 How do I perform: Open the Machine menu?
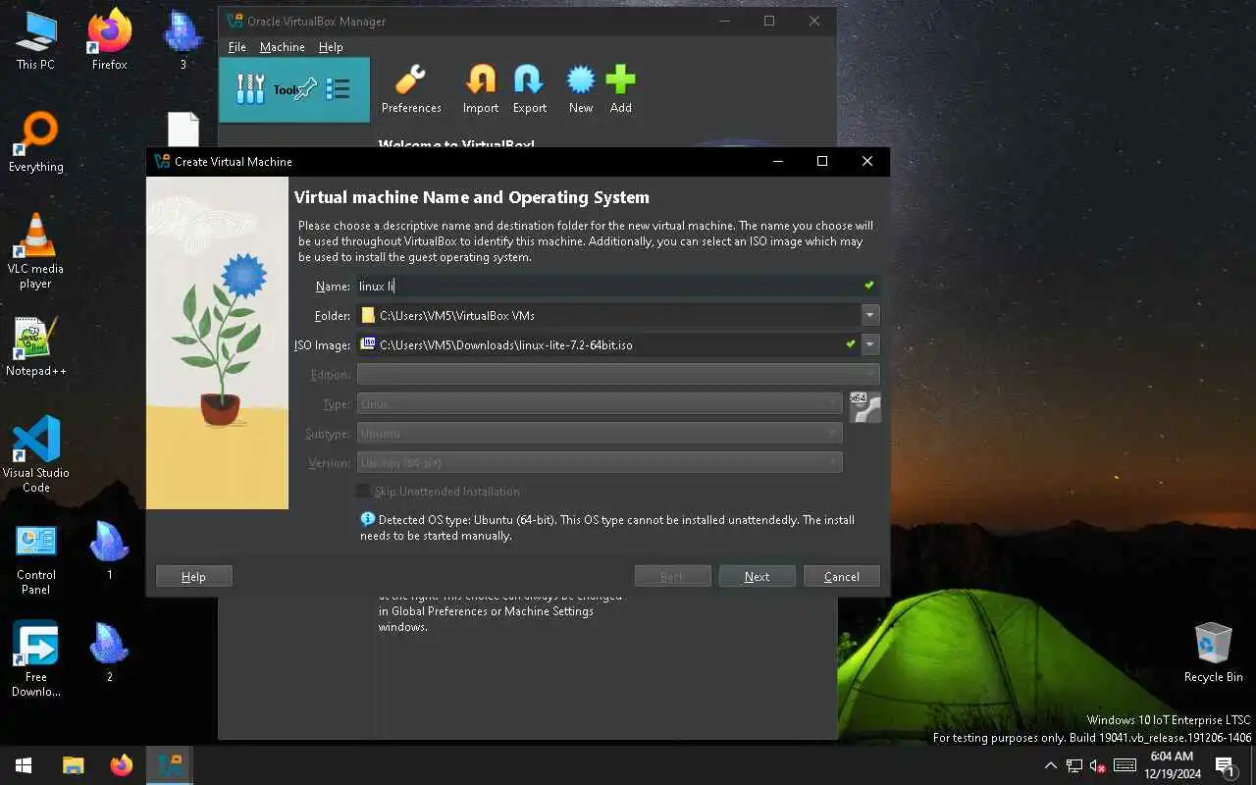click(x=282, y=47)
